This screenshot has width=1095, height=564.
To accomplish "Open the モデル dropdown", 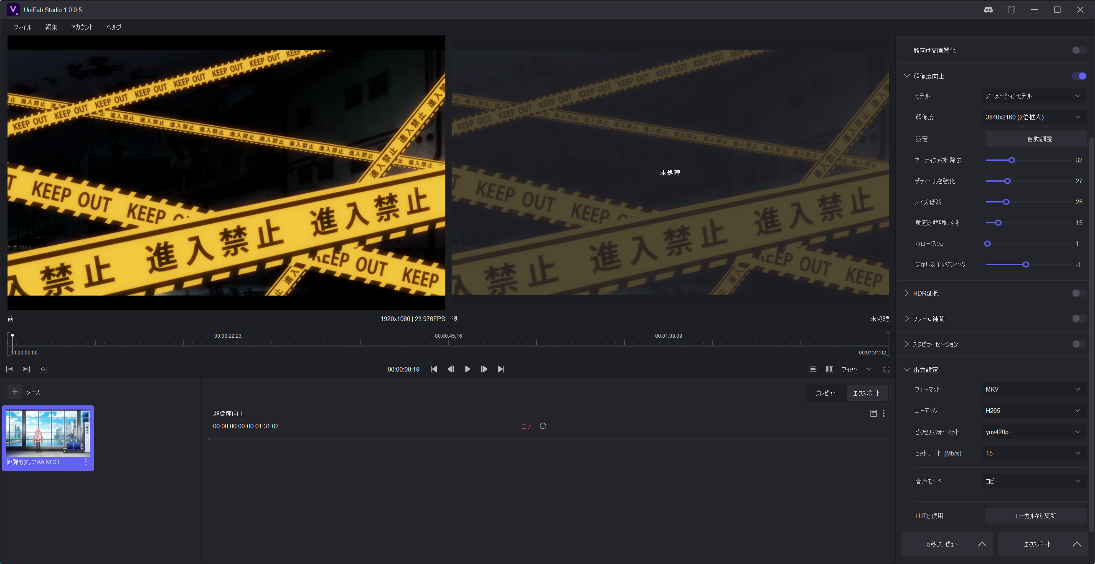I will pos(1034,96).
